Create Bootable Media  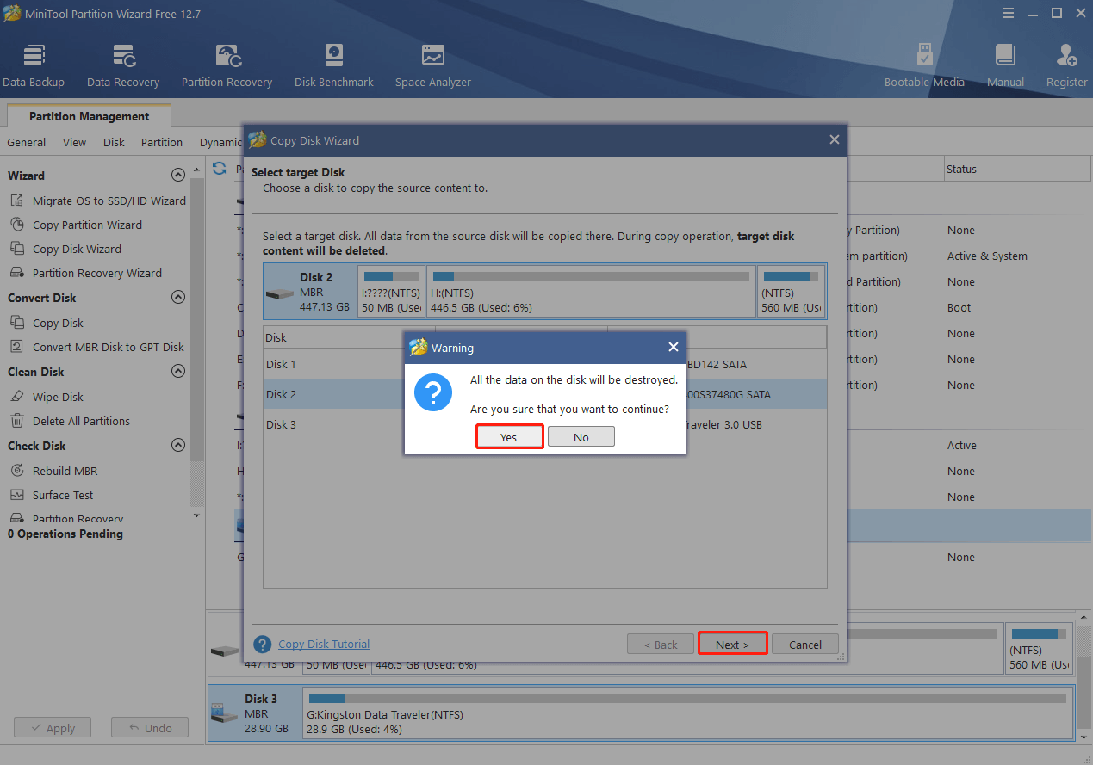click(x=924, y=66)
